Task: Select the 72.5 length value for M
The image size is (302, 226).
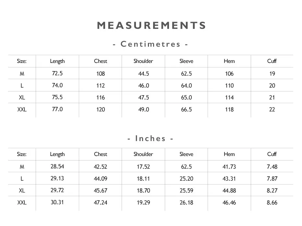Action: coord(57,73)
